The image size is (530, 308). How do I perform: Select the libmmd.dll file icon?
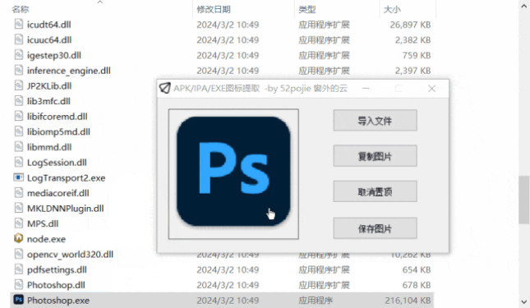click(x=19, y=147)
